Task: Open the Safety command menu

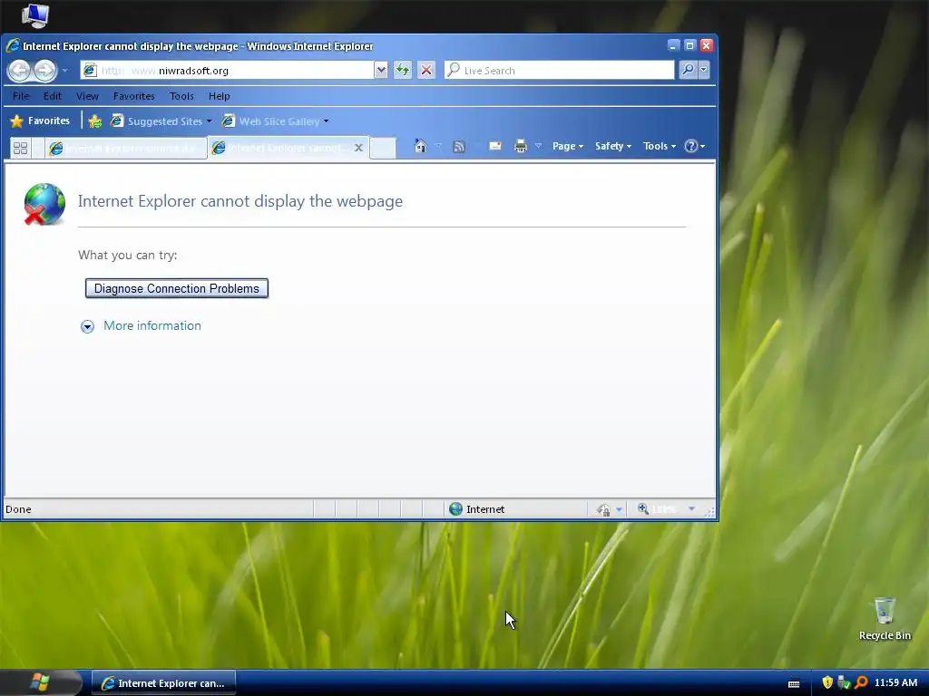Action: (x=612, y=146)
